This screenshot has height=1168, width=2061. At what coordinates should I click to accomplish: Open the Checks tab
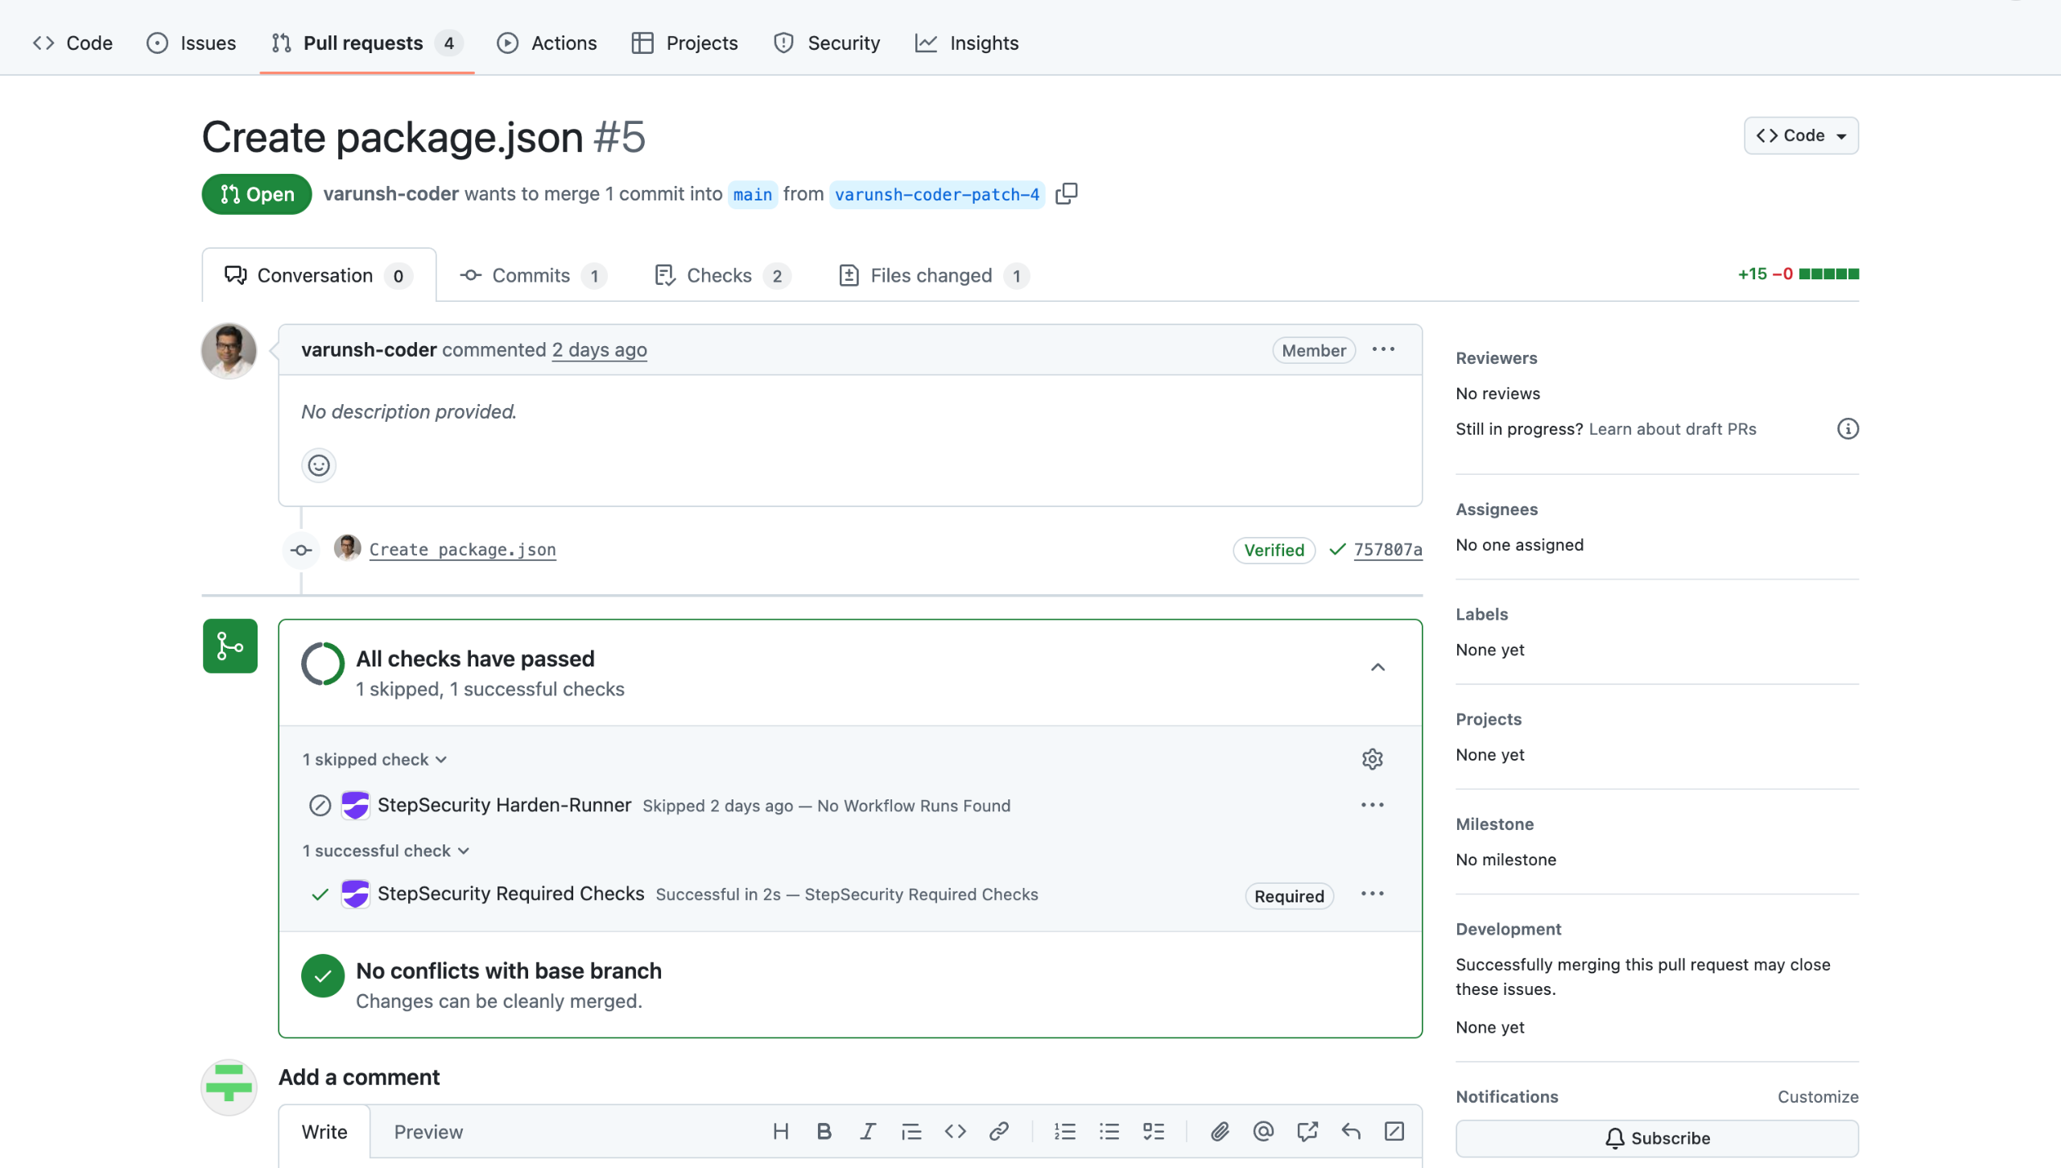pyautogui.click(x=721, y=275)
